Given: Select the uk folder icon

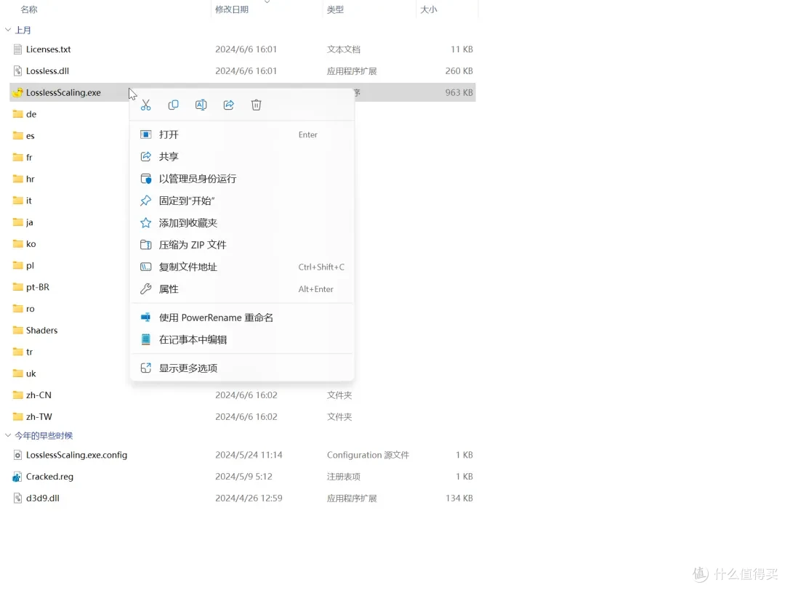Looking at the screenshot, I should click(17, 373).
